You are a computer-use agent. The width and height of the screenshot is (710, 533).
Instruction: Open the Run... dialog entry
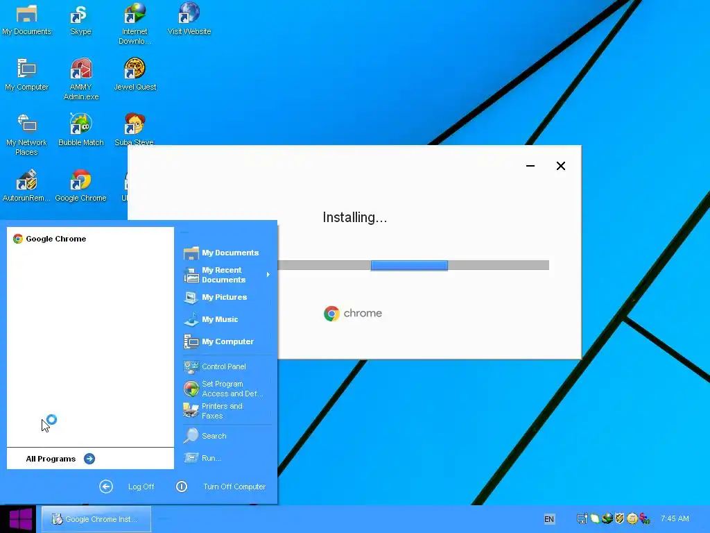[203, 458]
